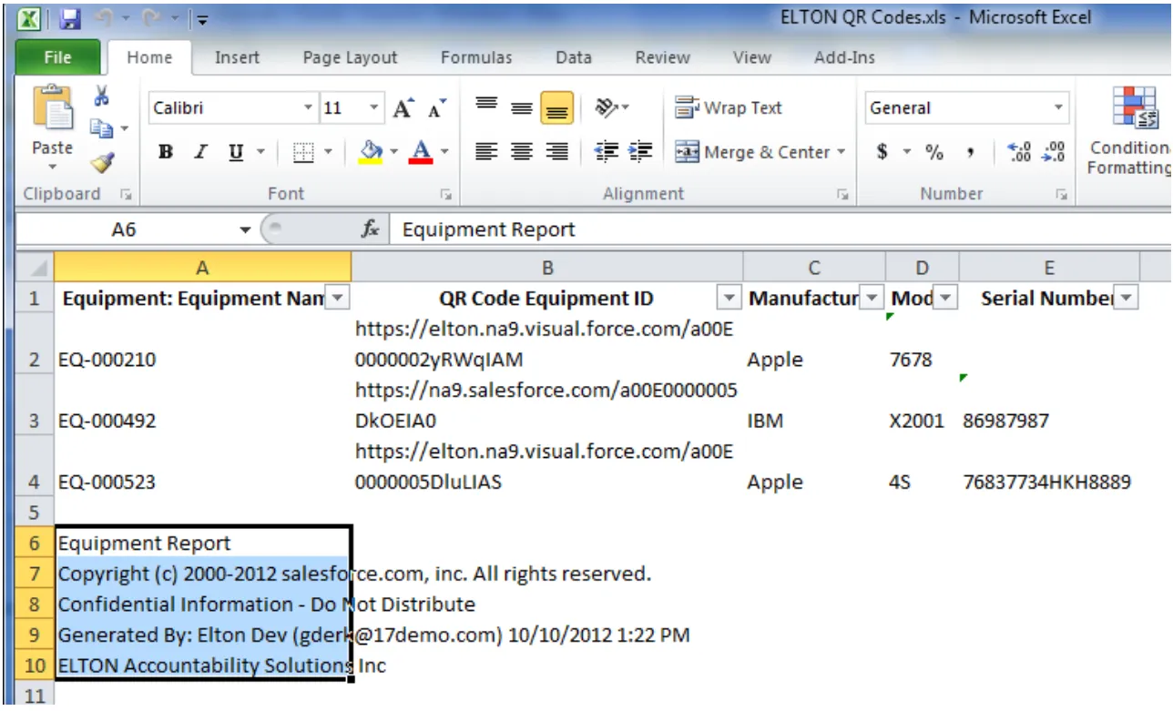The height and width of the screenshot is (711, 1173).
Task: Open Alignment group dialog launcher
Action: [842, 194]
